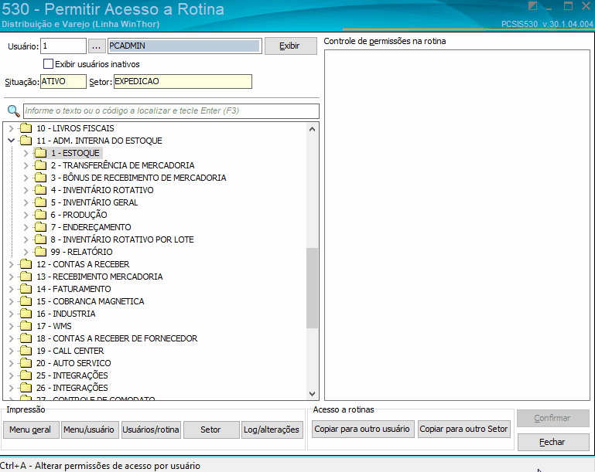Collapse 11 - ADM. INTERNA DO ESTOQUE node
Viewport: 595px width, 472px height.
coord(12,141)
